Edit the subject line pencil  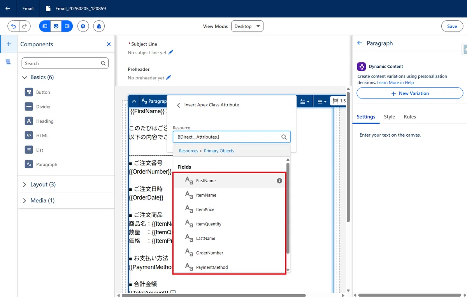coord(171,52)
